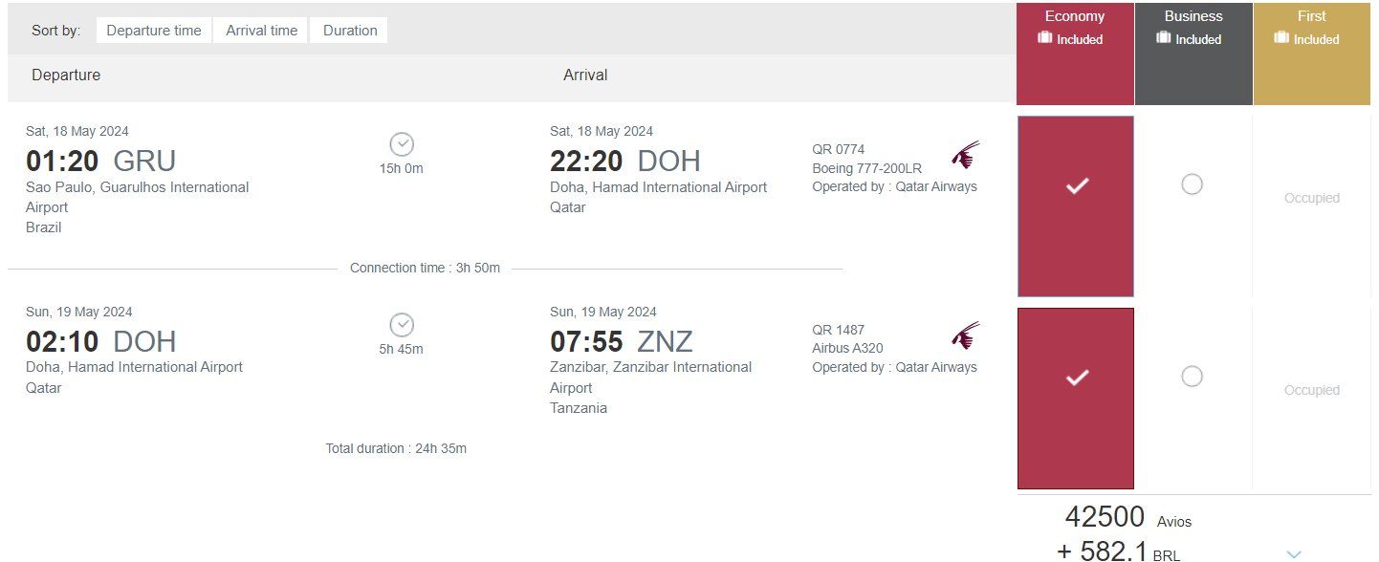Click the checkmark in the GRU–DOH Economy cell
This screenshot has width=1379, height=562.
tap(1077, 186)
